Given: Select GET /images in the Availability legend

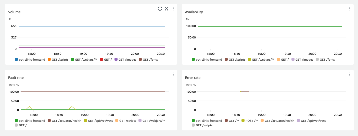Looking at the screenshot, I should coord(304,60).
